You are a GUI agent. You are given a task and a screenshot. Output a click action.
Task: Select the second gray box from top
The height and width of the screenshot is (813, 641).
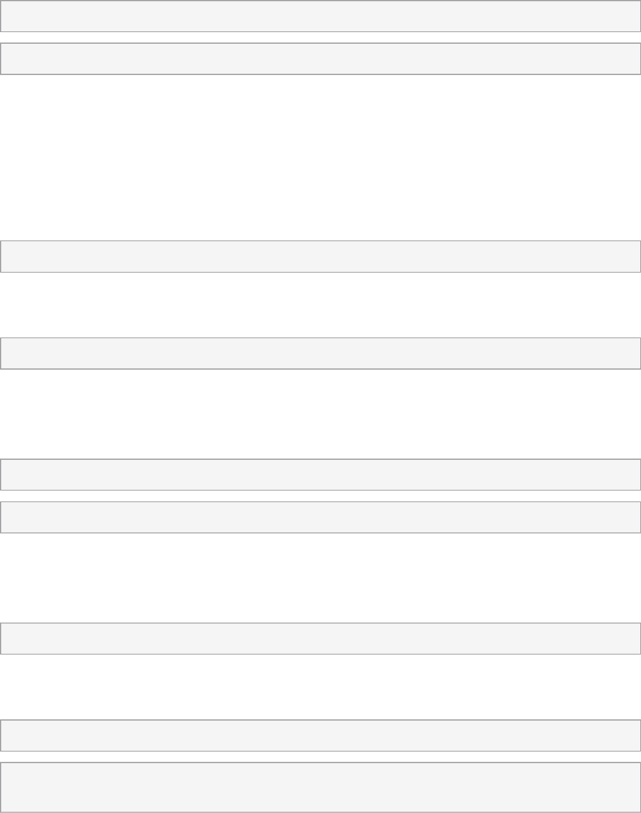320,59
